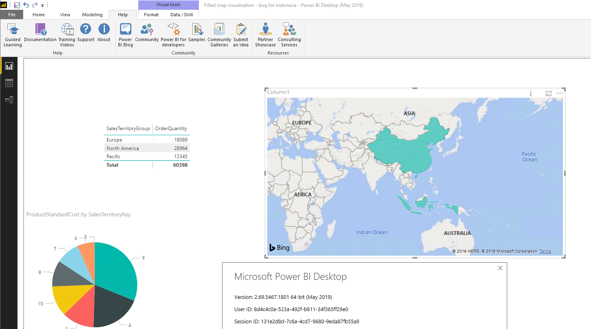Switch to Data view in sidebar
The image size is (591, 329).
(9, 83)
